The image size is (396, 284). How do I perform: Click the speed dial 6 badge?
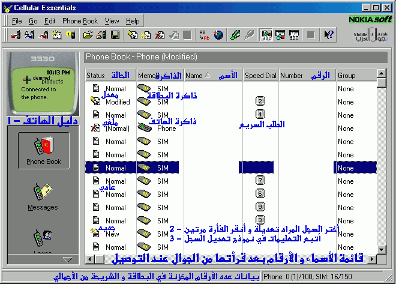(x=260, y=193)
